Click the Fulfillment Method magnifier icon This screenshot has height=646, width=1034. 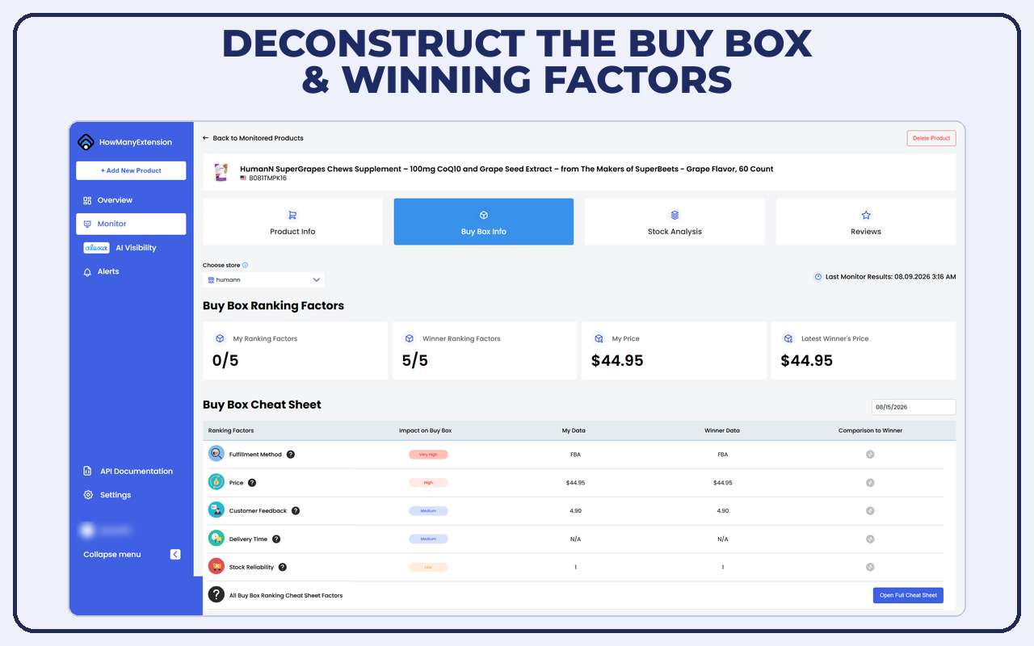pos(216,454)
